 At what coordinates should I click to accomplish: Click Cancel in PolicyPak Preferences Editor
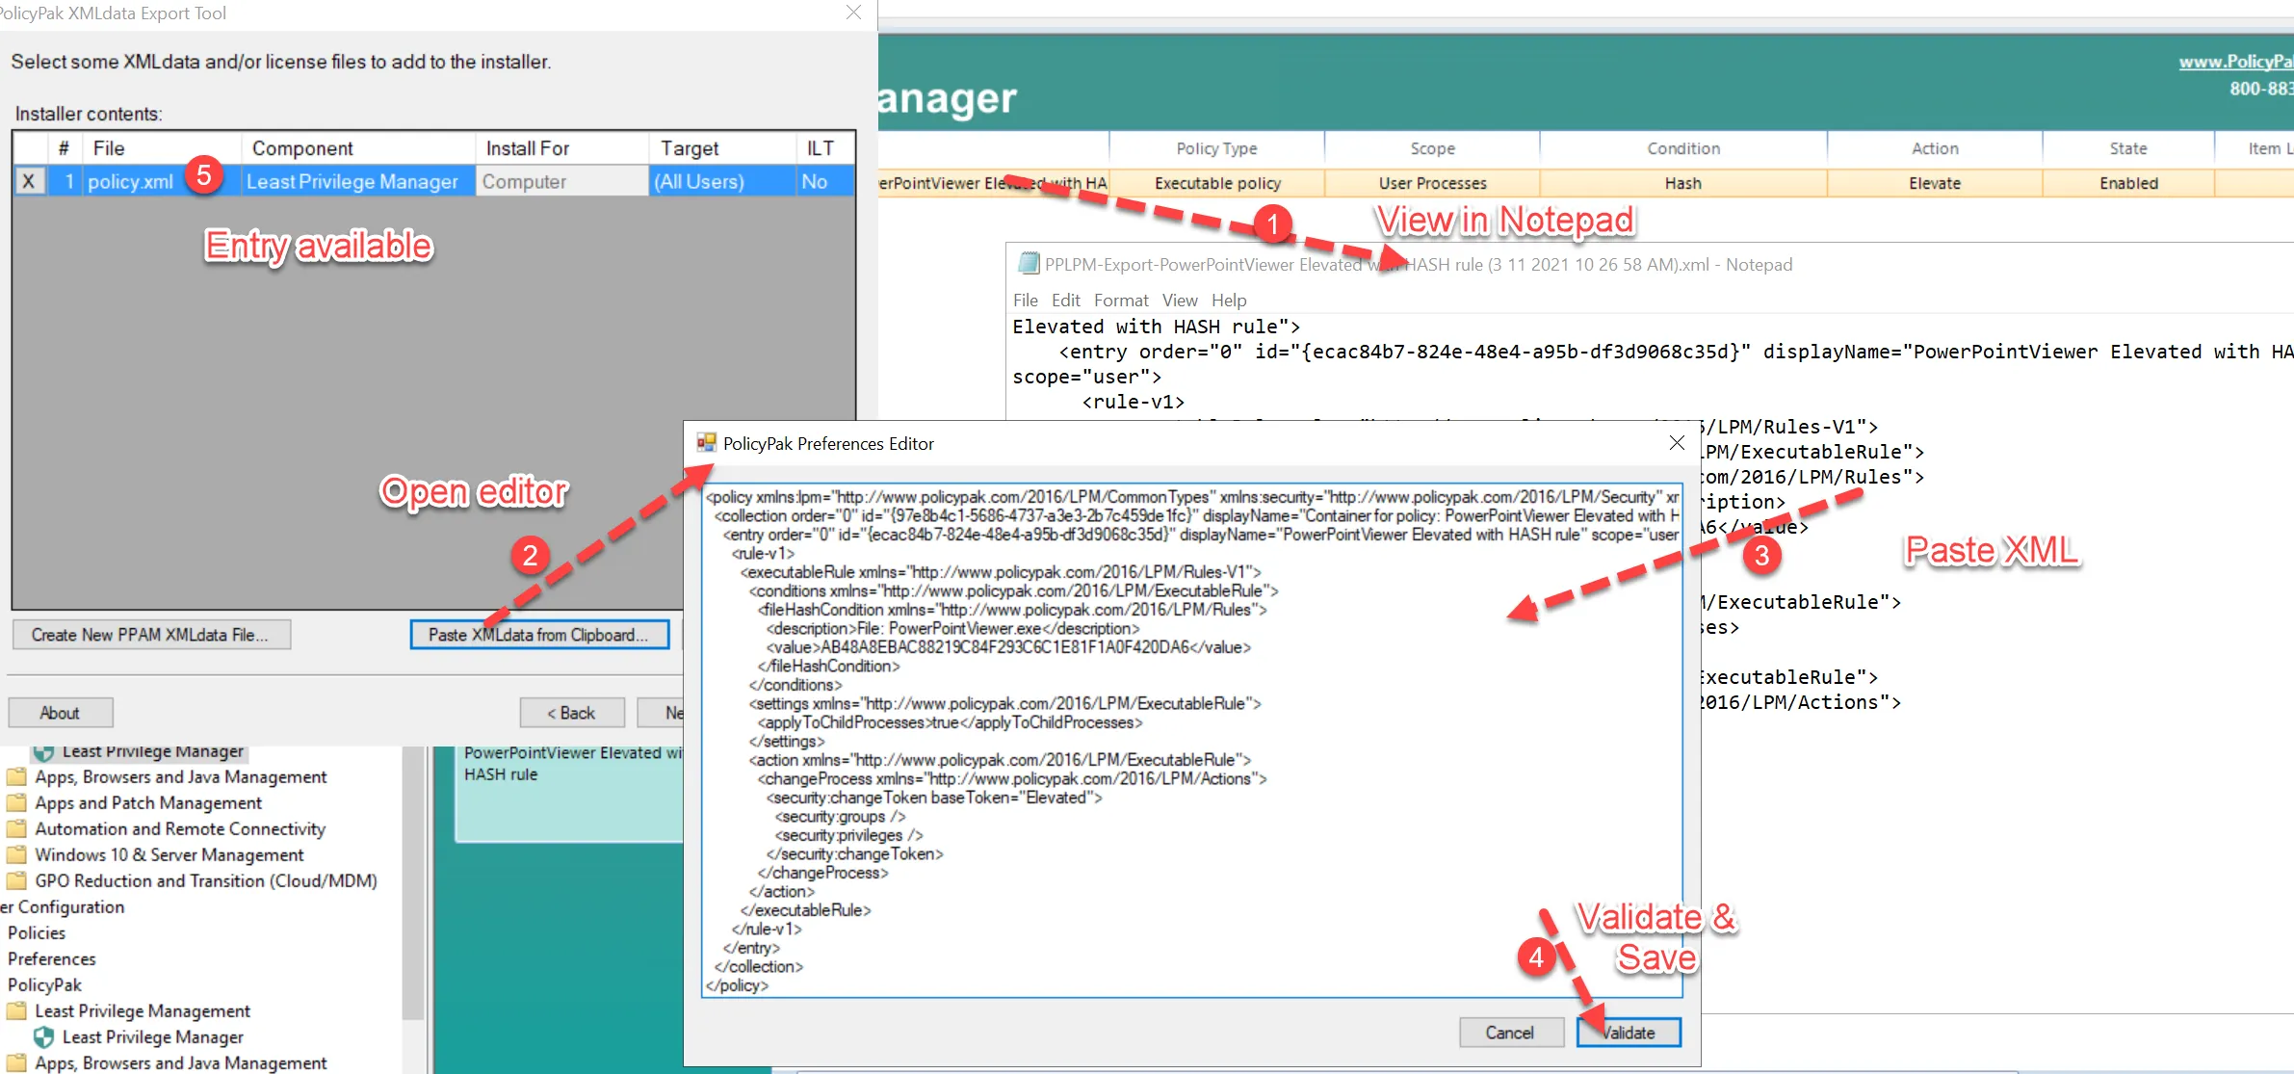[x=1509, y=1033]
